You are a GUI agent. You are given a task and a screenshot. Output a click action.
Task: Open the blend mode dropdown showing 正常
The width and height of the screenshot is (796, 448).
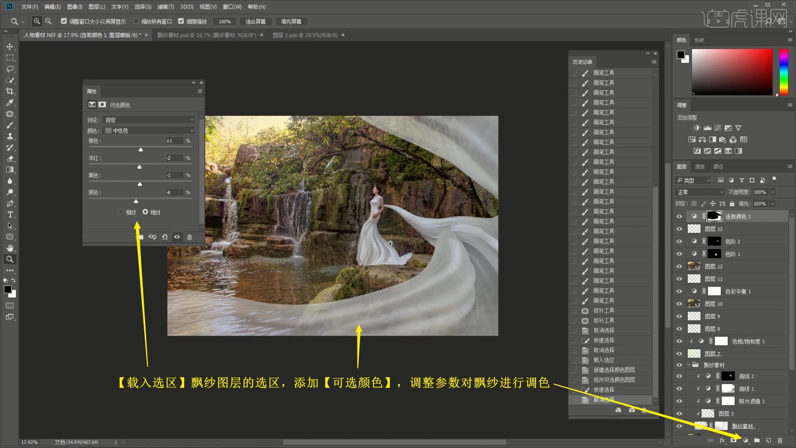700,192
